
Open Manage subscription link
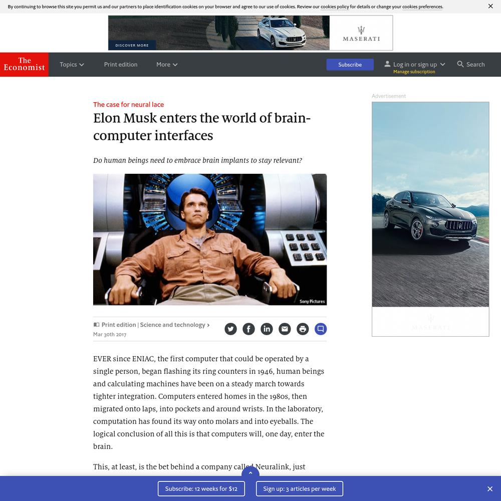click(x=414, y=72)
